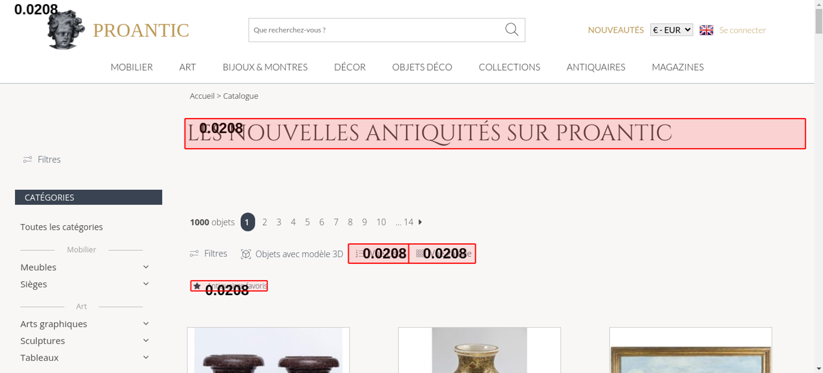This screenshot has width=823, height=373.
Task: Click the page scrollbar thumb
Action: pos(819,21)
